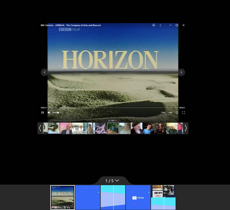Seek on the video progress bar

click(x=113, y=108)
